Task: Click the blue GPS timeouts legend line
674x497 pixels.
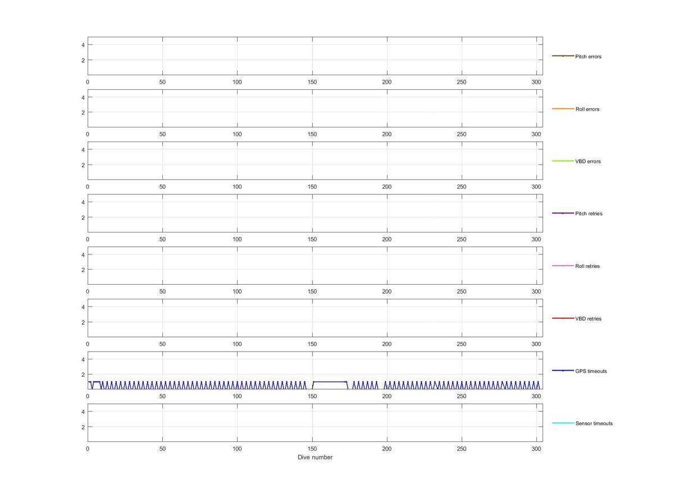Action: pyautogui.click(x=563, y=371)
